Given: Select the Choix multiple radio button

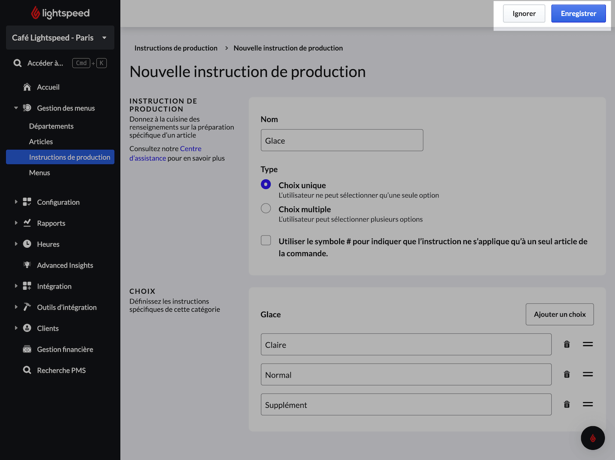Looking at the screenshot, I should point(266,208).
